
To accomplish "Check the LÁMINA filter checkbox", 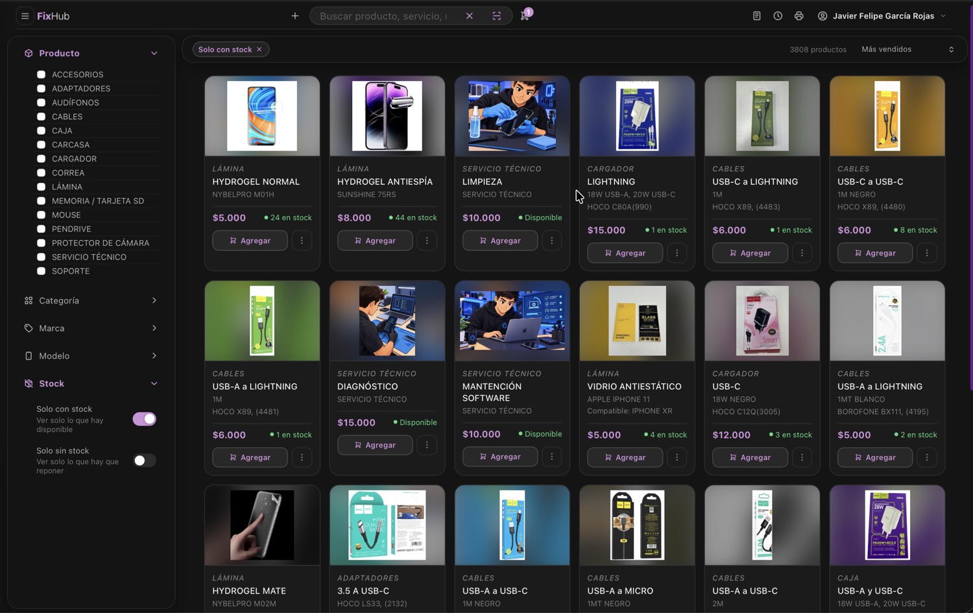I will click(x=41, y=187).
